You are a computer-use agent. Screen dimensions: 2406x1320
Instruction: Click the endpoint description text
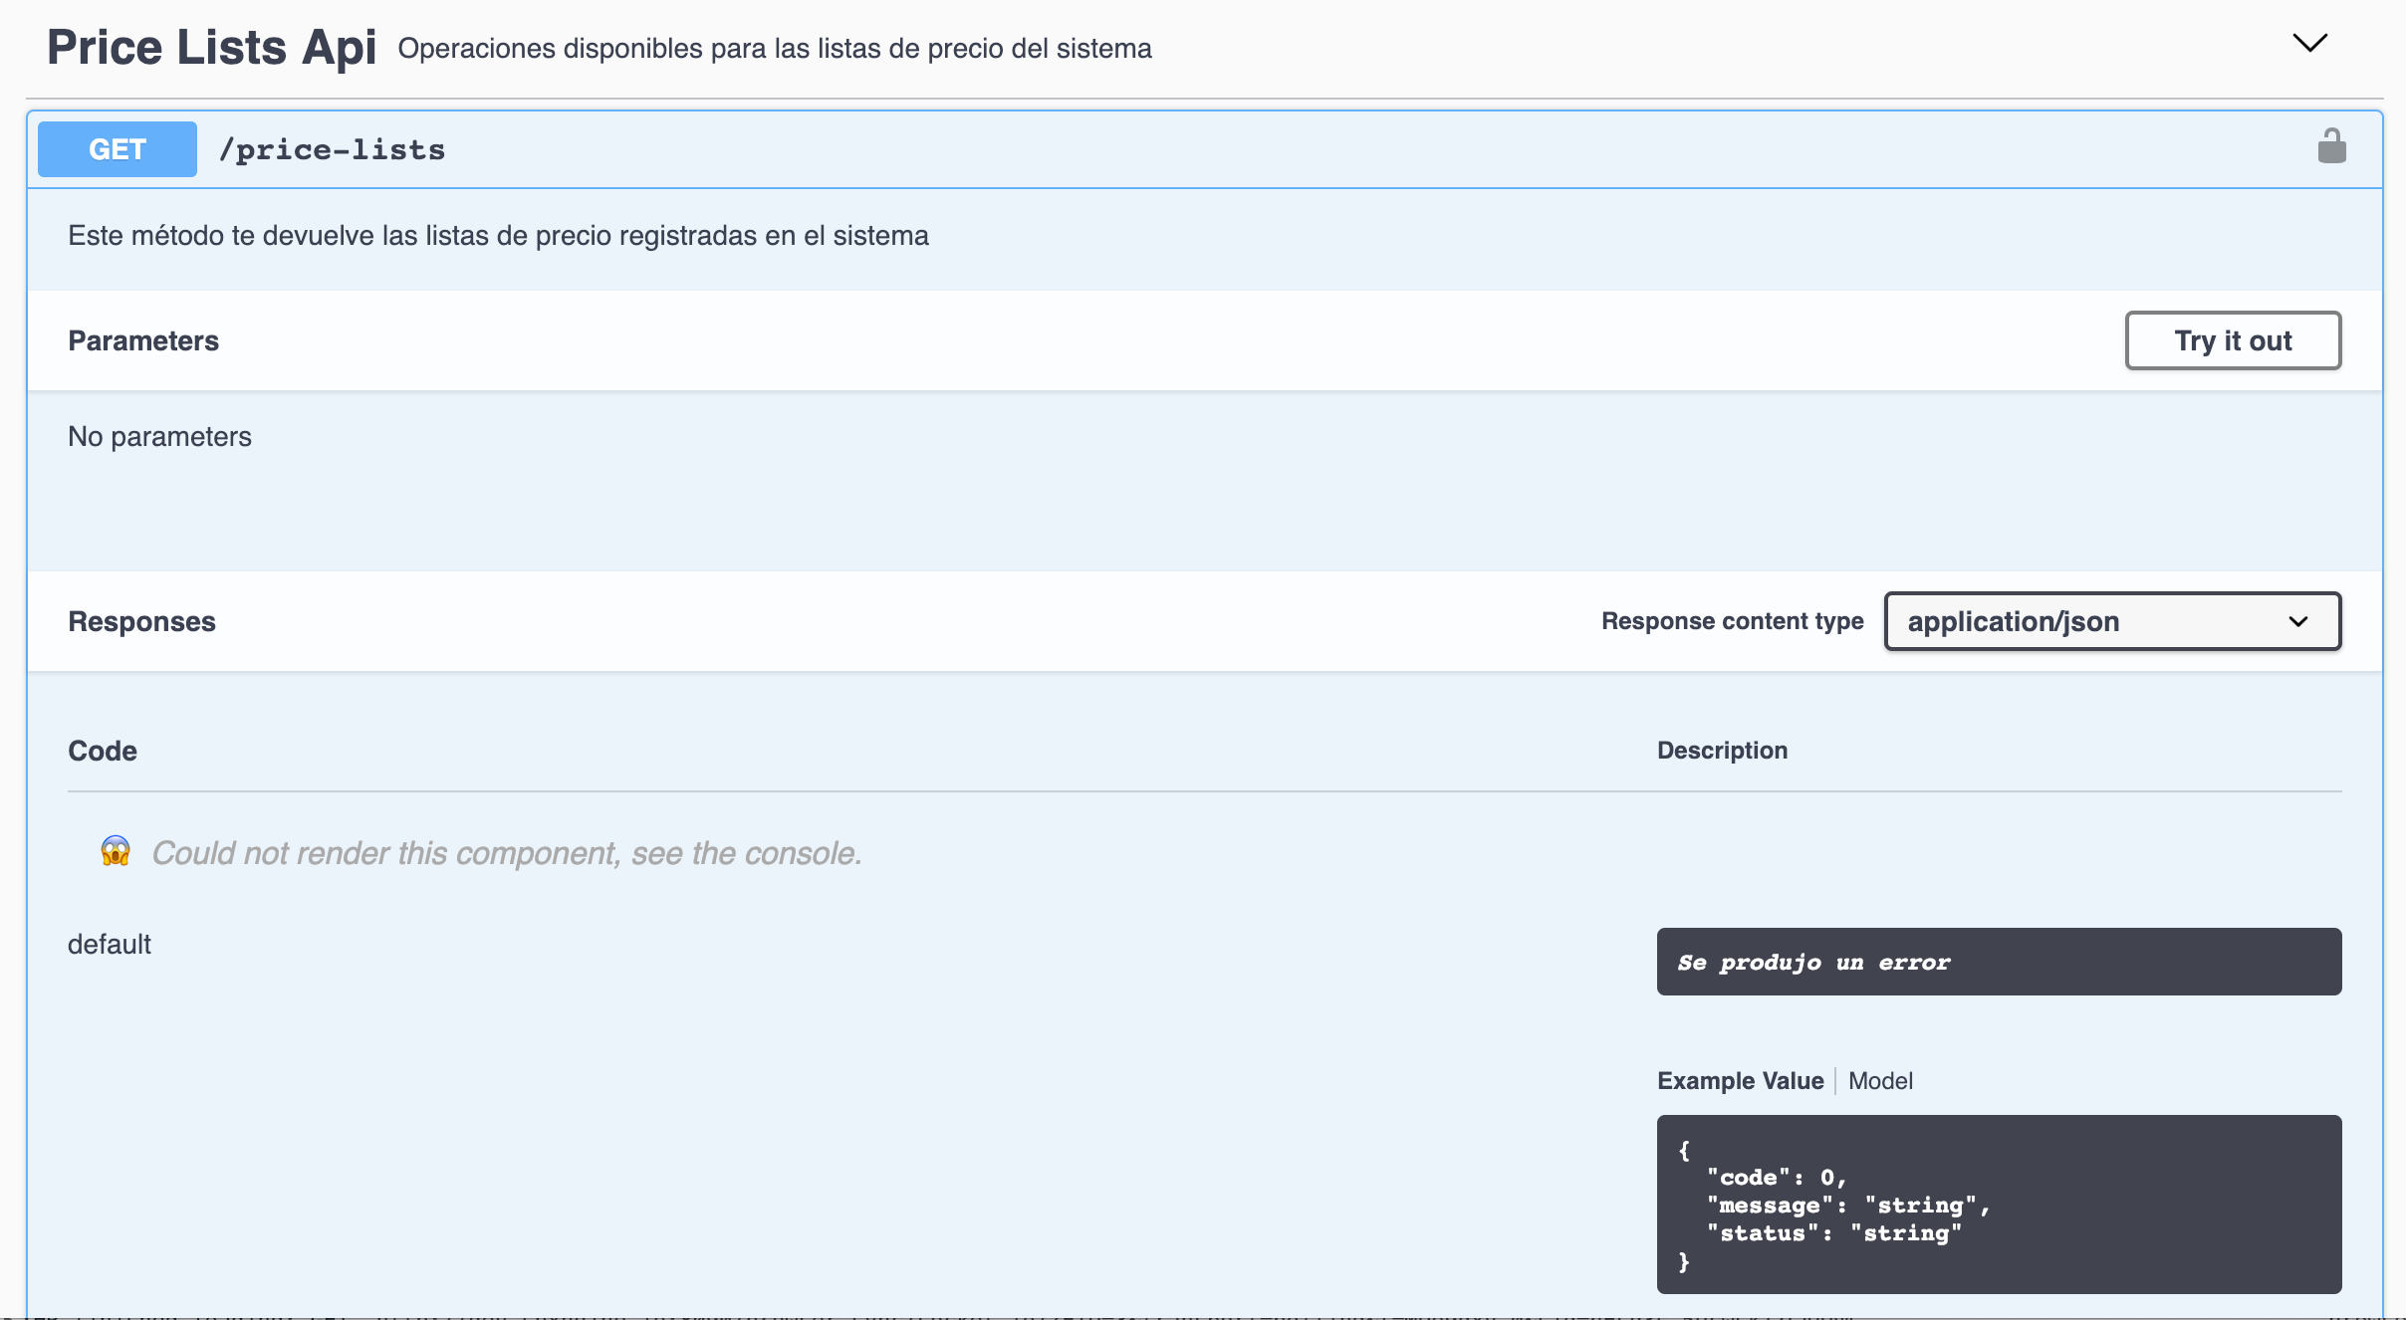tap(498, 236)
